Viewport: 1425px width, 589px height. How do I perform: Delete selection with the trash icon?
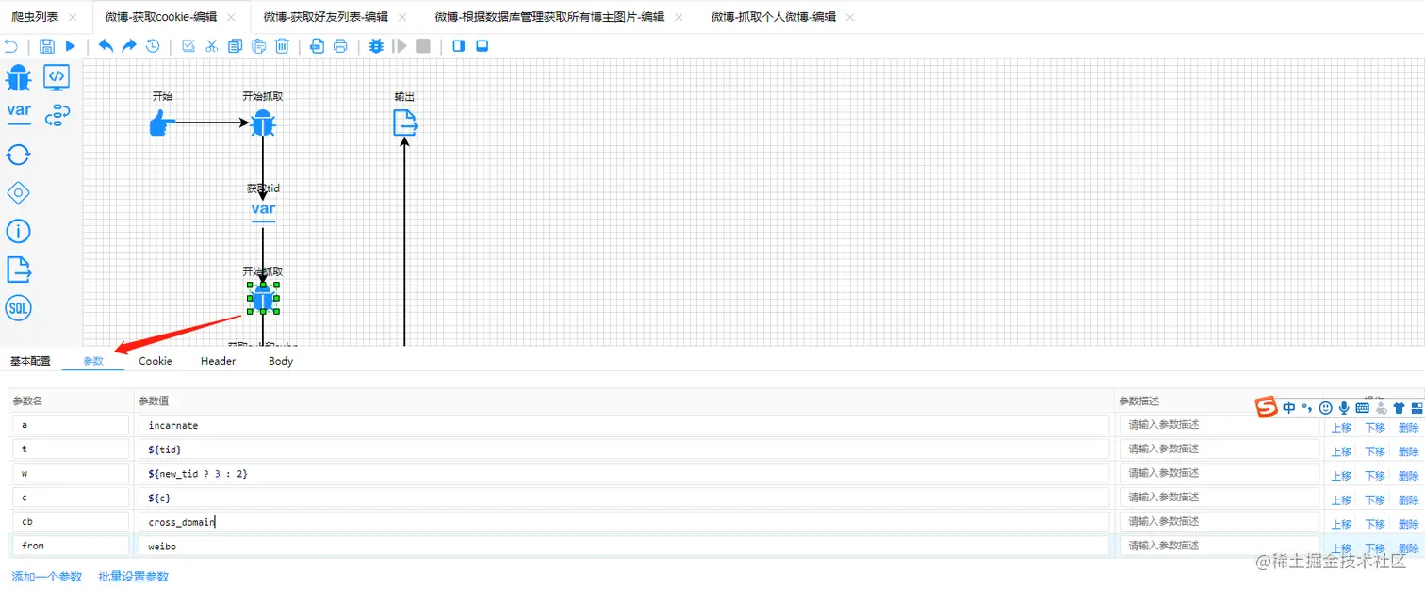[282, 46]
